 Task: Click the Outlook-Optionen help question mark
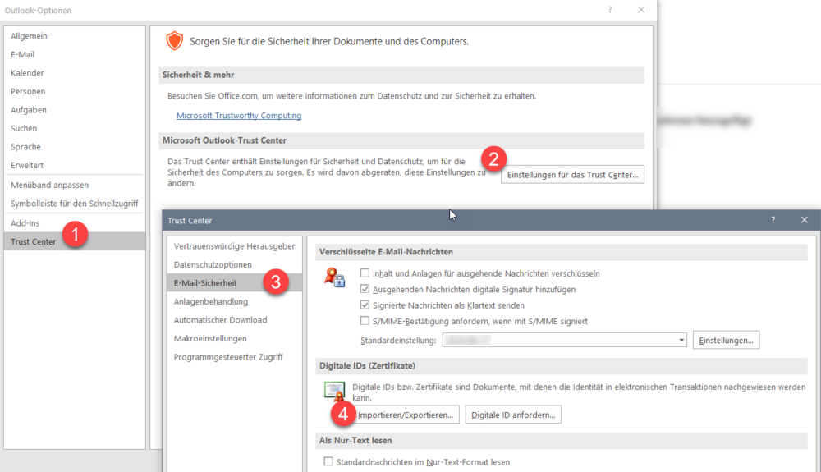609,10
